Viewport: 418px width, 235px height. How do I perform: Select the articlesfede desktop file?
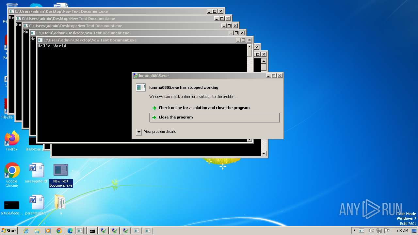[12, 207]
